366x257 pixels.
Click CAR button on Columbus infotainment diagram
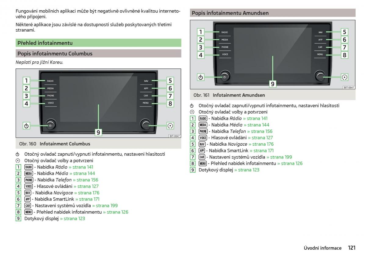coord(146,96)
